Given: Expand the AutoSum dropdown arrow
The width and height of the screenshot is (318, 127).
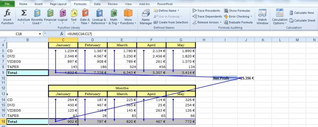Looking at the screenshot, I should tap(24, 23).
